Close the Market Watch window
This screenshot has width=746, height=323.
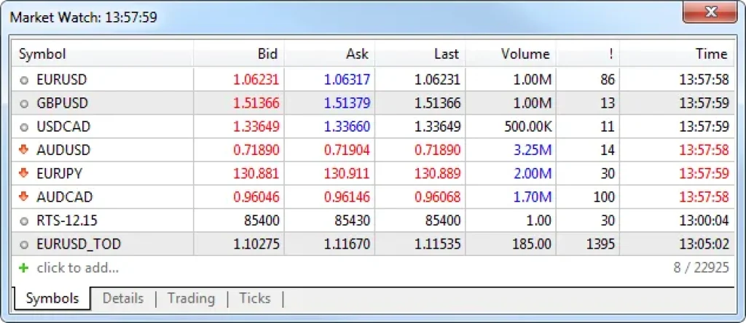pyautogui.click(x=710, y=13)
